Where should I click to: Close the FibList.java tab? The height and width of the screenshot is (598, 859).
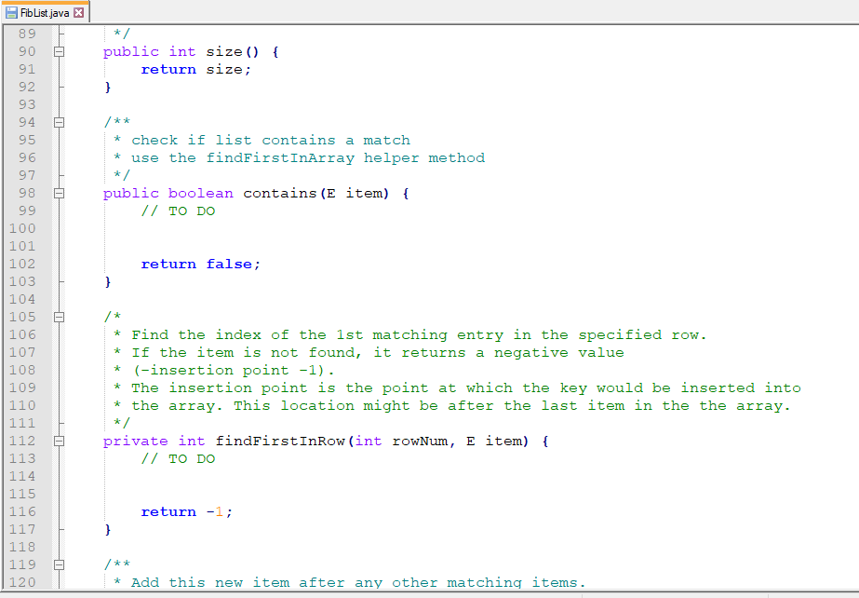click(x=79, y=13)
